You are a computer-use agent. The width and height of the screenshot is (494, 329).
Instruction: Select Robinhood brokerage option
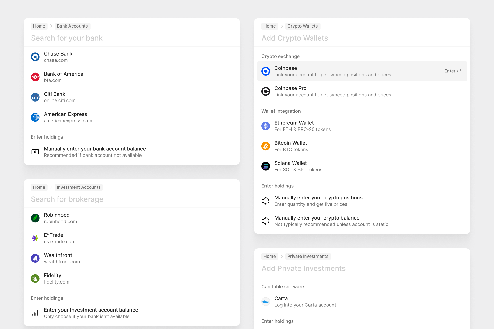pyautogui.click(x=132, y=218)
